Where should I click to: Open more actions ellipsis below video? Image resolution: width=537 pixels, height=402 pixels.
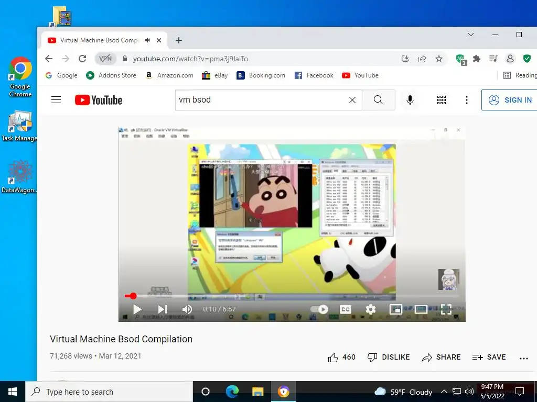pyautogui.click(x=524, y=358)
